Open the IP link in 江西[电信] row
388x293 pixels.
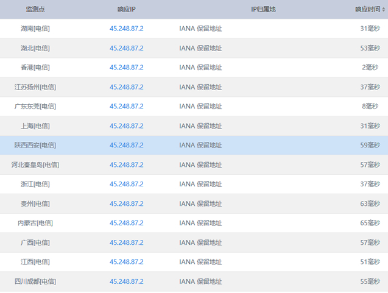coord(127,262)
